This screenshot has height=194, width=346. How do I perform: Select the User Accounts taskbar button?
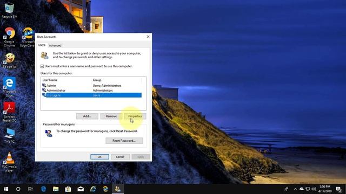point(118,189)
